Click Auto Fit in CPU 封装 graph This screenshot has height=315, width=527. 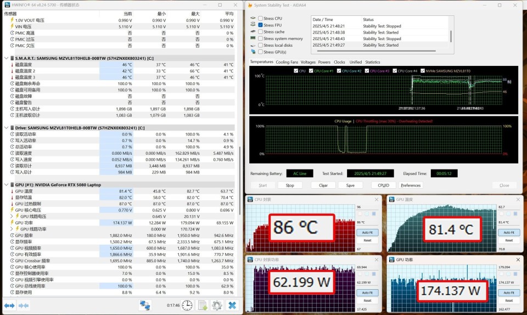click(367, 233)
